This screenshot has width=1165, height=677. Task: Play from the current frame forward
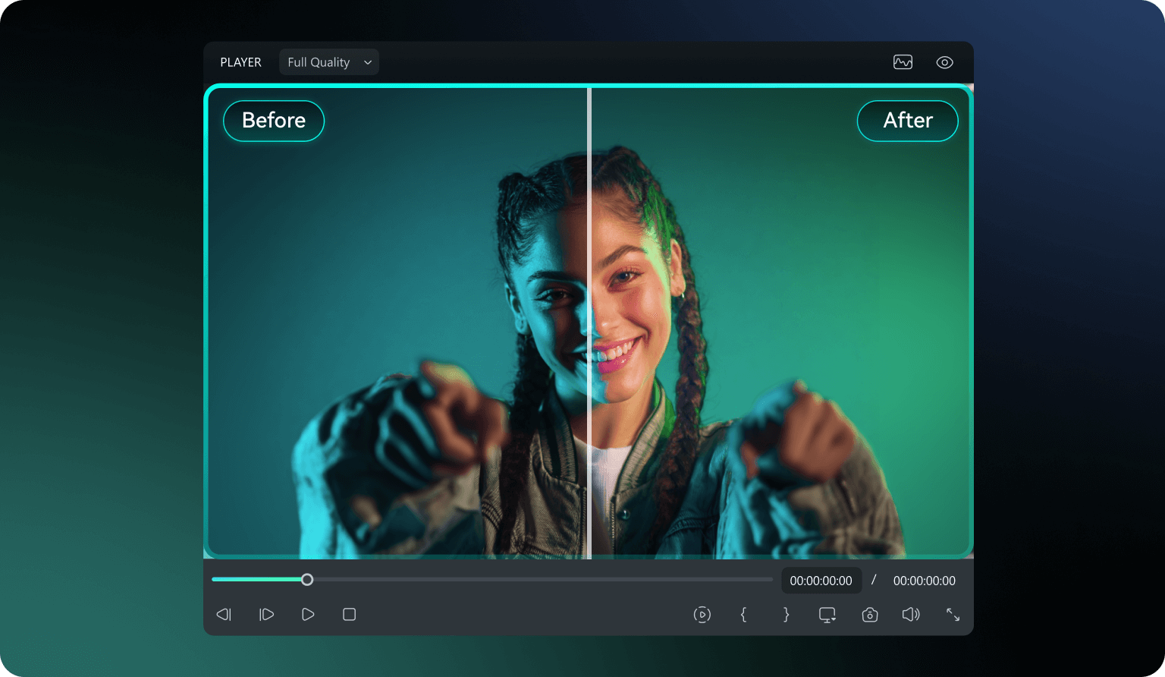click(x=266, y=615)
